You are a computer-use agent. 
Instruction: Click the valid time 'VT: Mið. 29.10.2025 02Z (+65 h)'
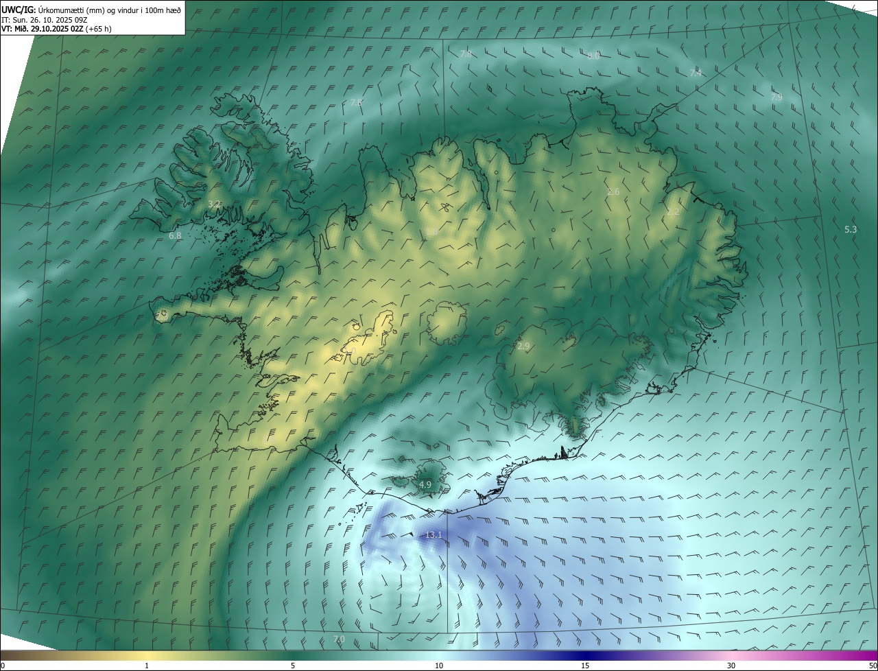[56, 29]
